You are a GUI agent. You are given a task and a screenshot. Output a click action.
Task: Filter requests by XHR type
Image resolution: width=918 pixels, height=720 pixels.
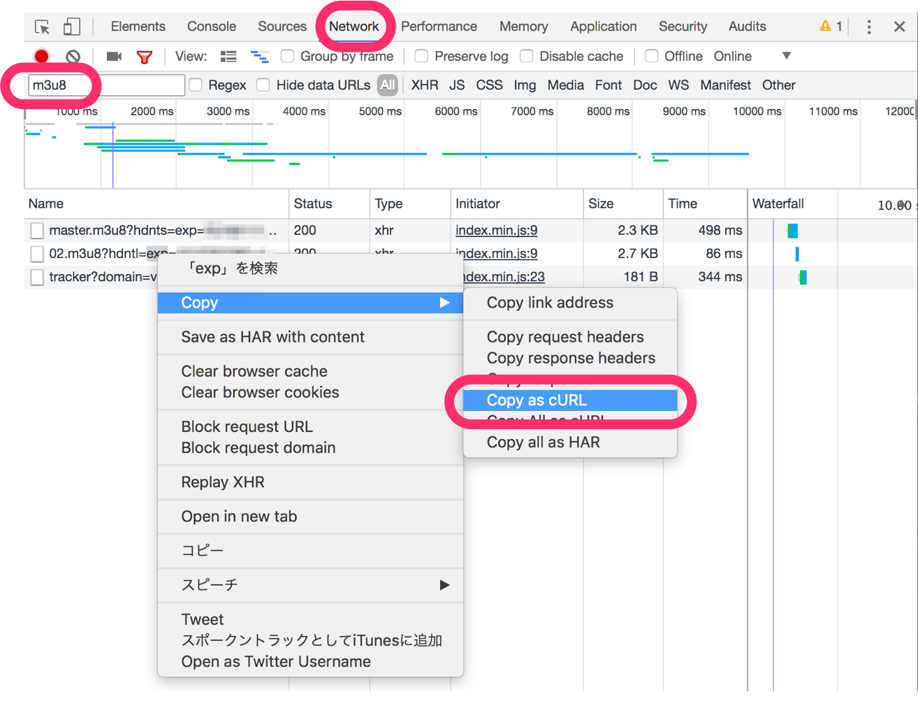click(424, 85)
